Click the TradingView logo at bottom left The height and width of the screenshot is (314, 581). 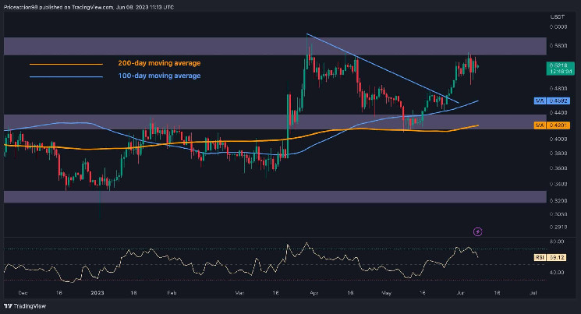pos(25,306)
